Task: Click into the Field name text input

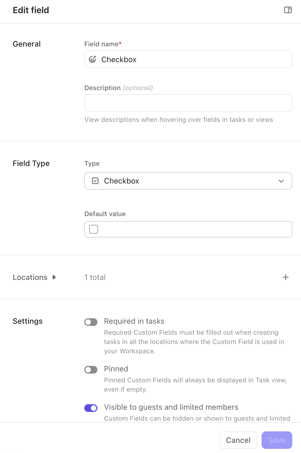Action: pos(192,59)
